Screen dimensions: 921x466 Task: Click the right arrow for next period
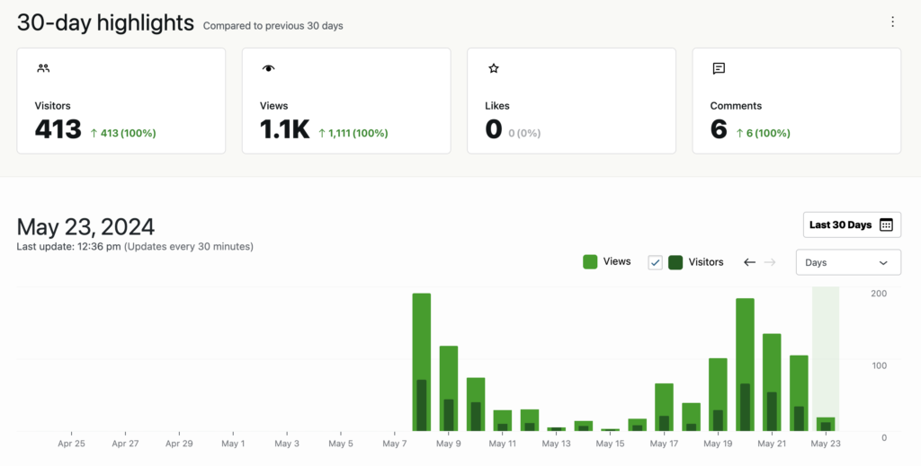pyautogui.click(x=770, y=262)
